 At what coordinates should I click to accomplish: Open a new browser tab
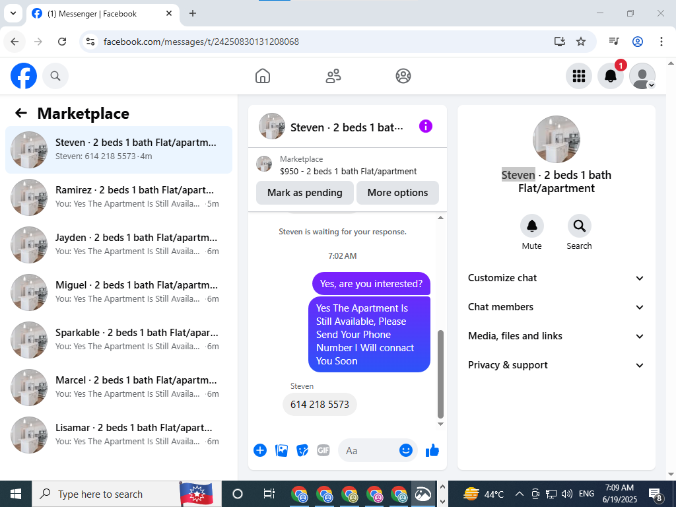click(193, 13)
